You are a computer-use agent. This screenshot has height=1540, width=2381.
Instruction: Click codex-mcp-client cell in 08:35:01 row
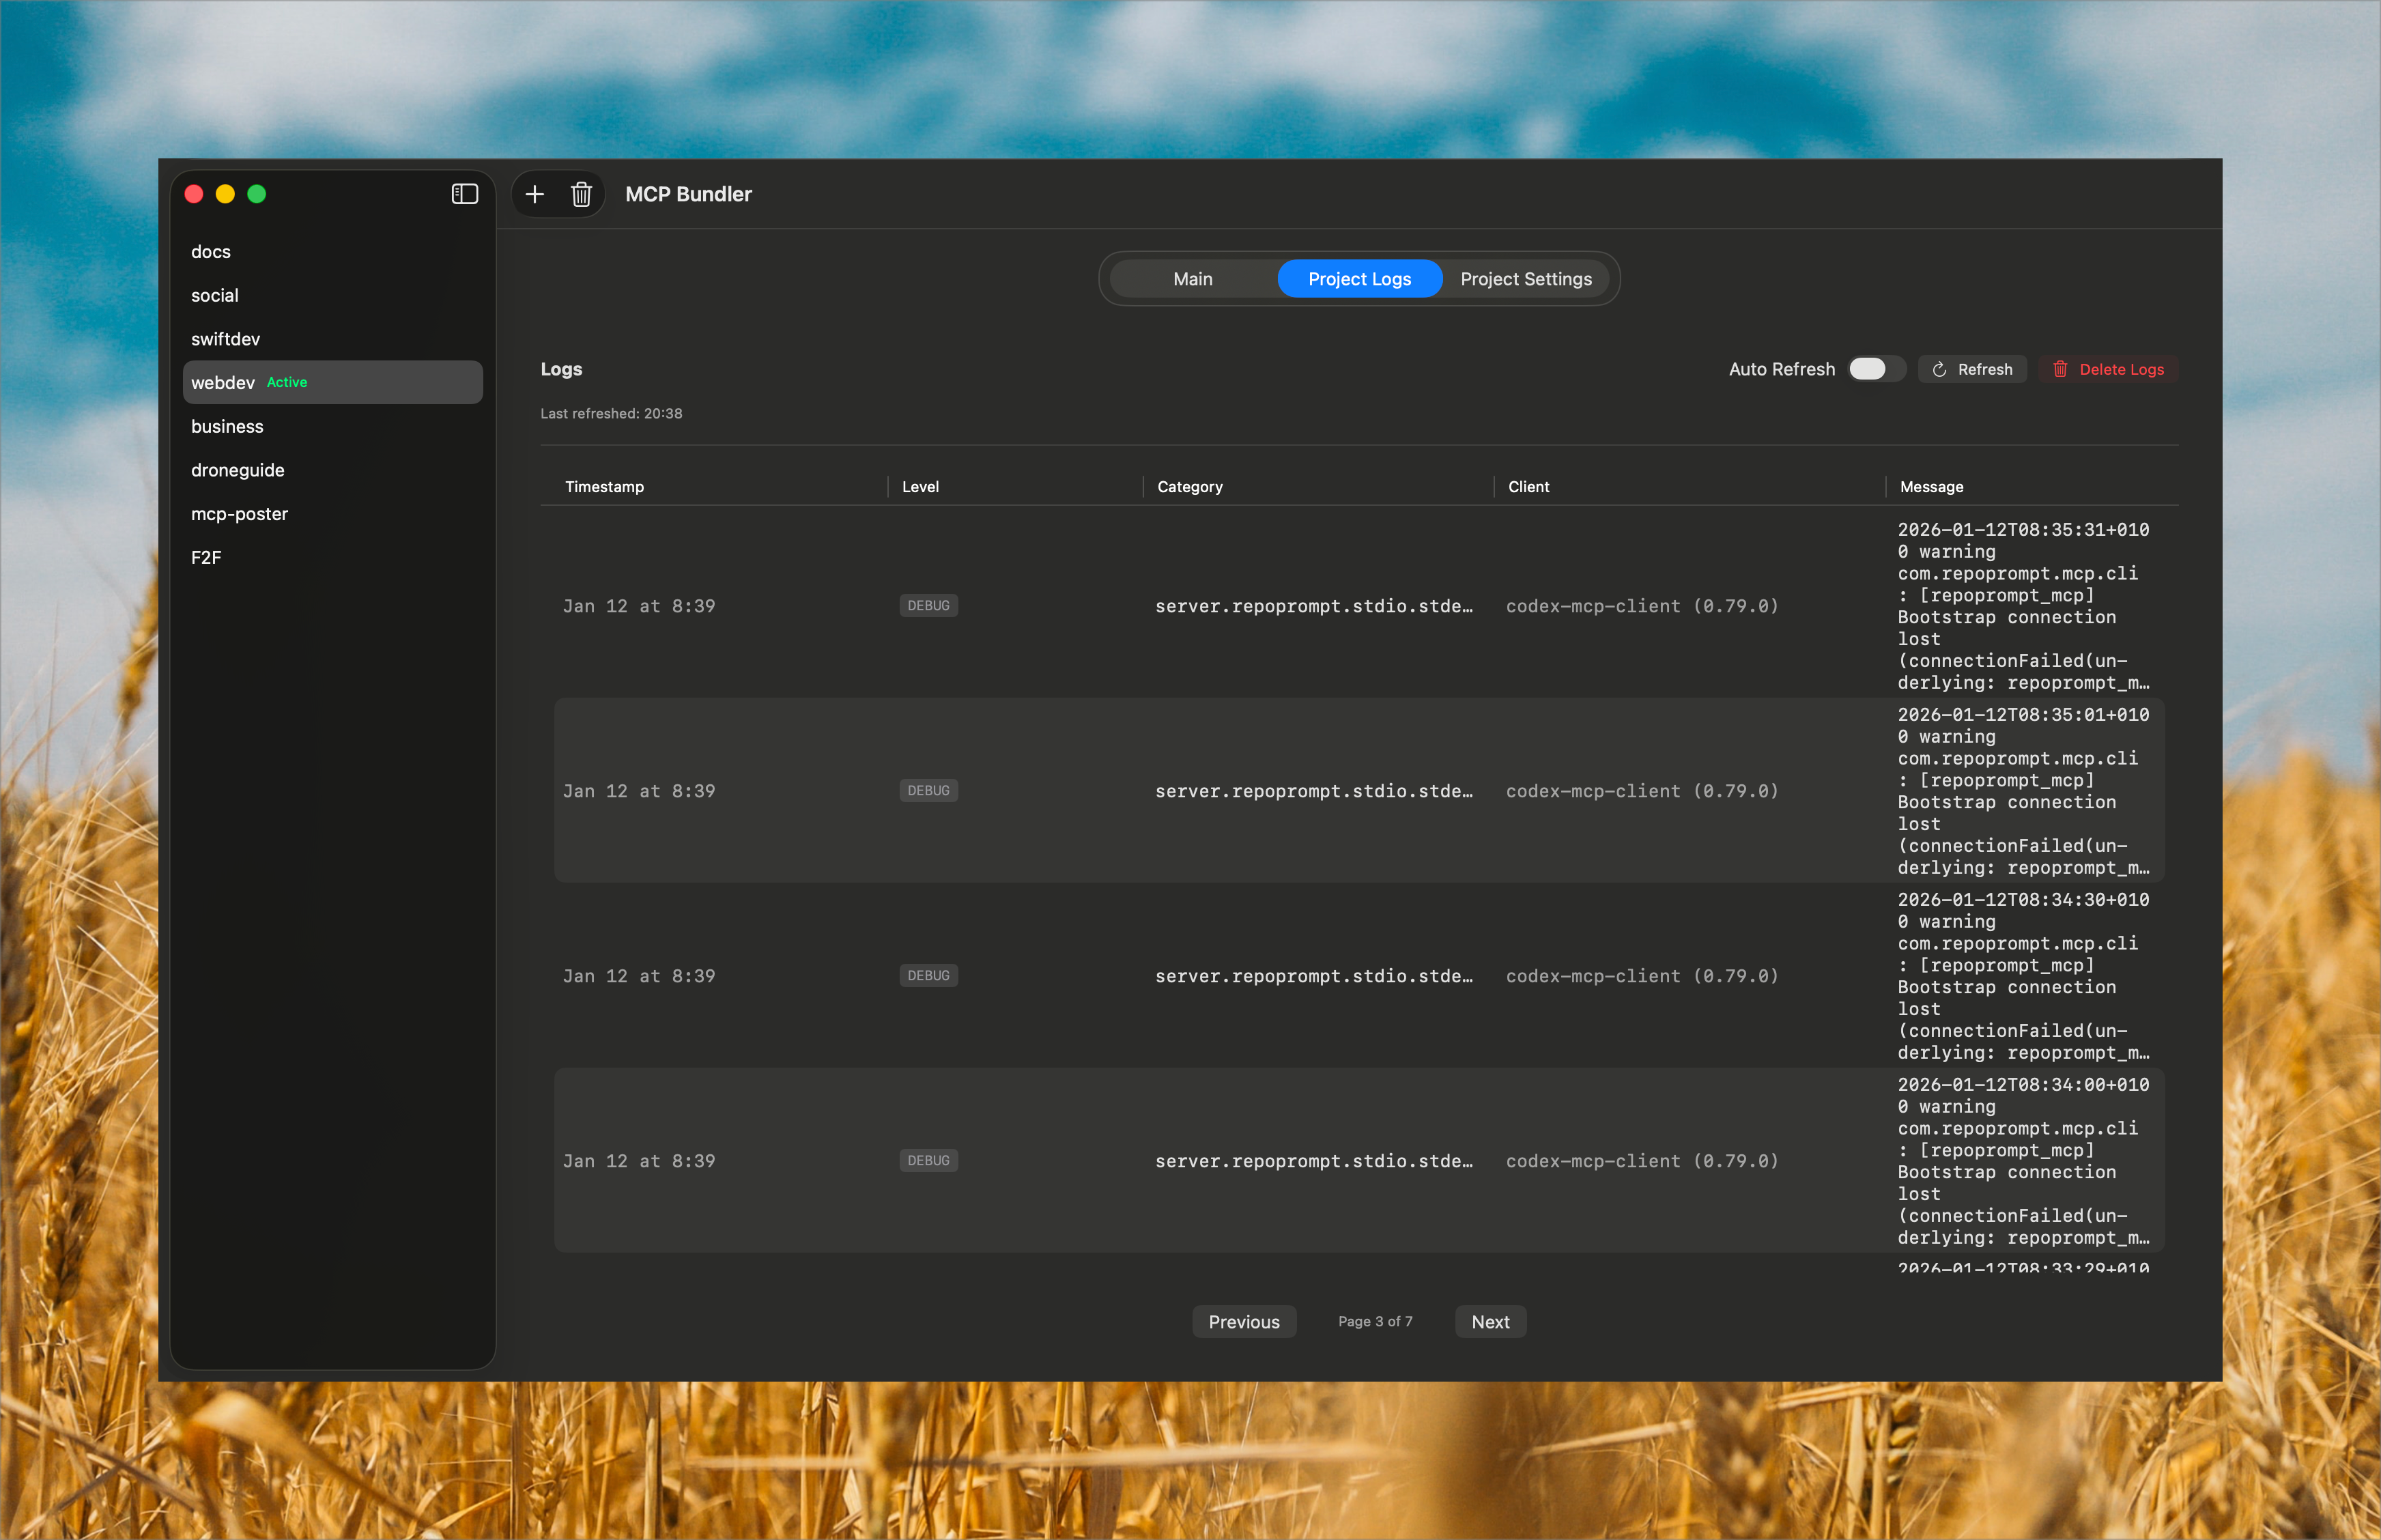1642,791
